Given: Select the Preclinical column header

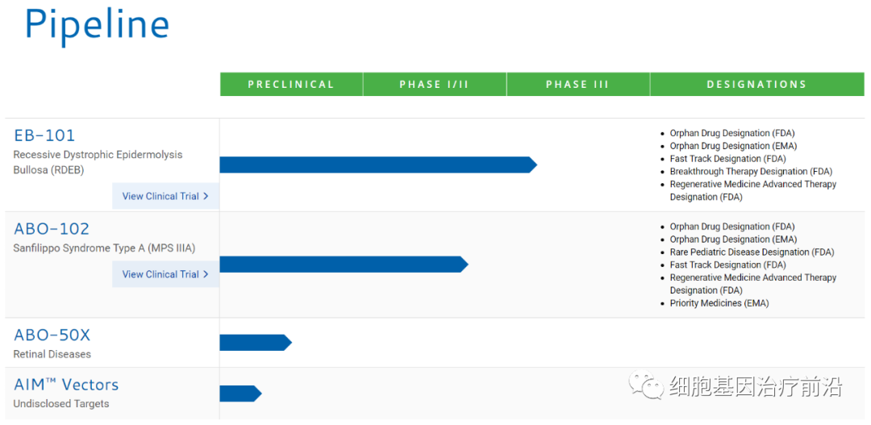Looking at the screenshot, I should click(x=291, y=85).
